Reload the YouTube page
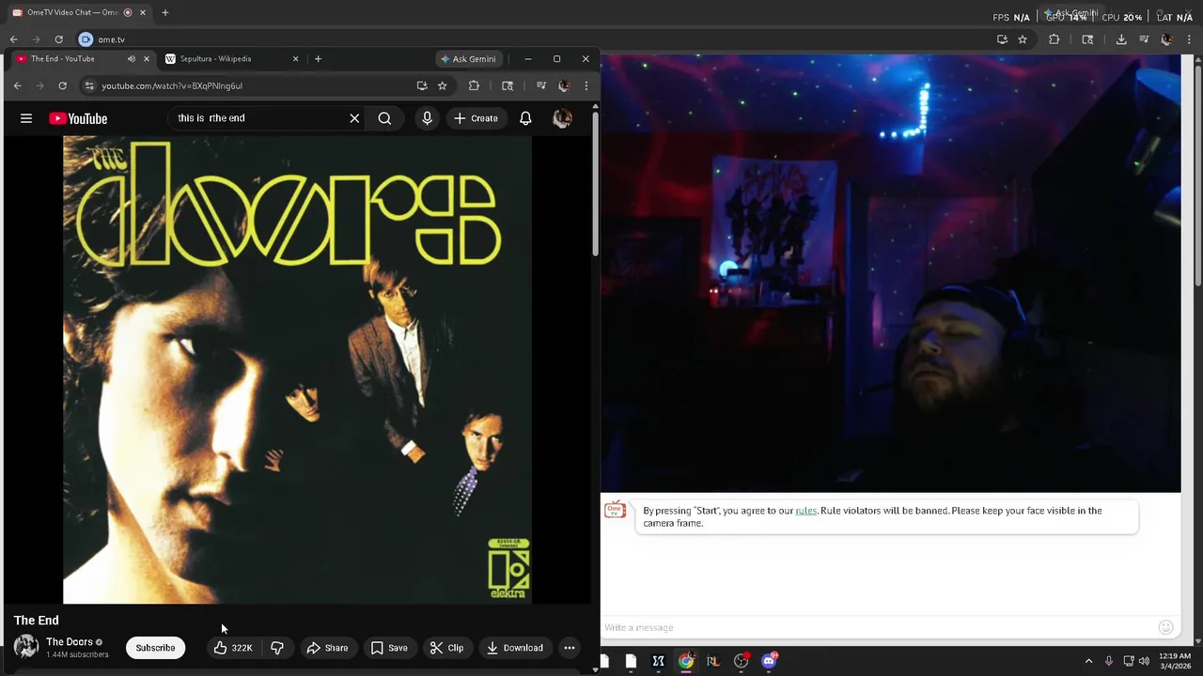 (x=62, y=85)
